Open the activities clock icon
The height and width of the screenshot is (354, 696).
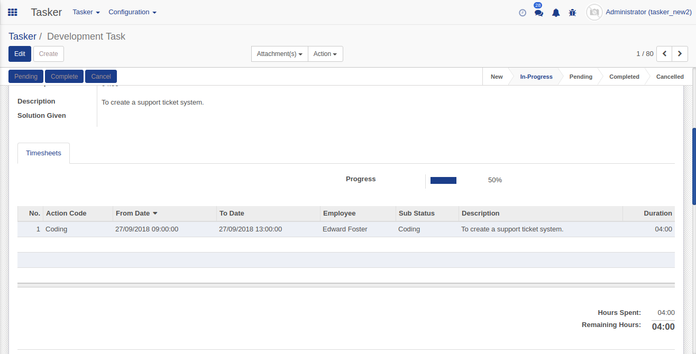coord(523,13)
